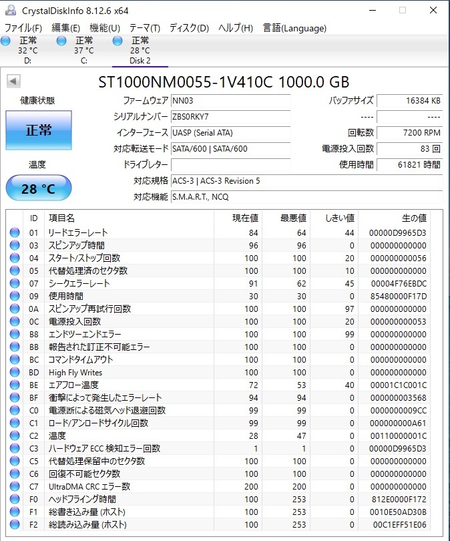Open the 機能(U) menu
Image resolution: width=450 pixels, height=541 pixels.
click(x=105, y=28)
